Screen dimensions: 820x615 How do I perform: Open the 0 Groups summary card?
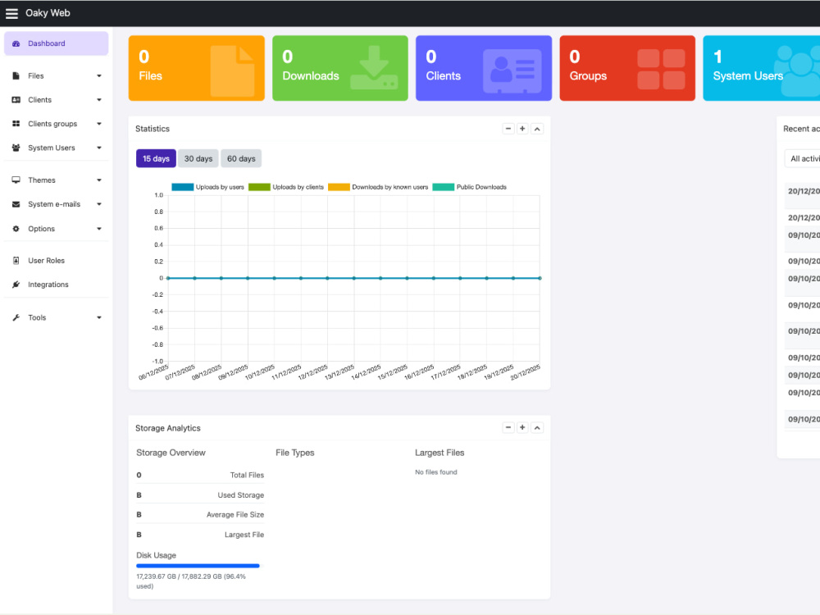(x=627, y=68)
